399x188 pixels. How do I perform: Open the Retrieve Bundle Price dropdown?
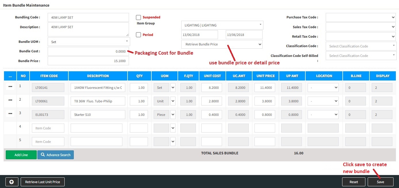[x=222, y=44]
